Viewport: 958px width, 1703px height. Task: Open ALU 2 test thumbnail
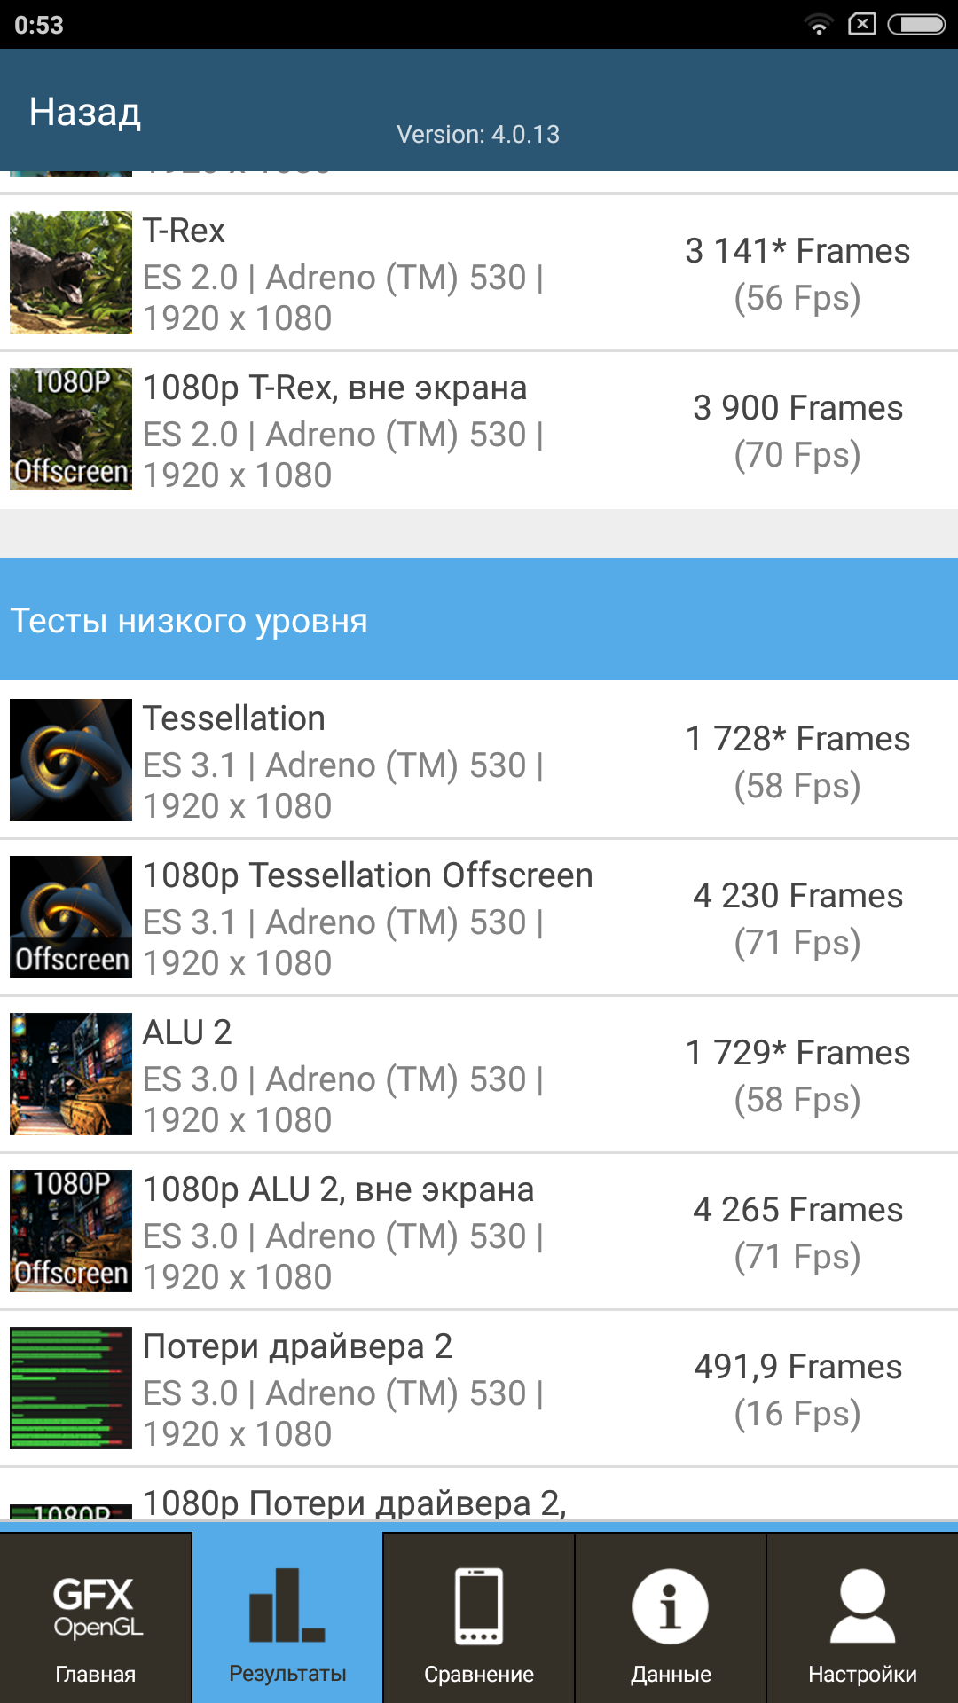[71, 1074]
